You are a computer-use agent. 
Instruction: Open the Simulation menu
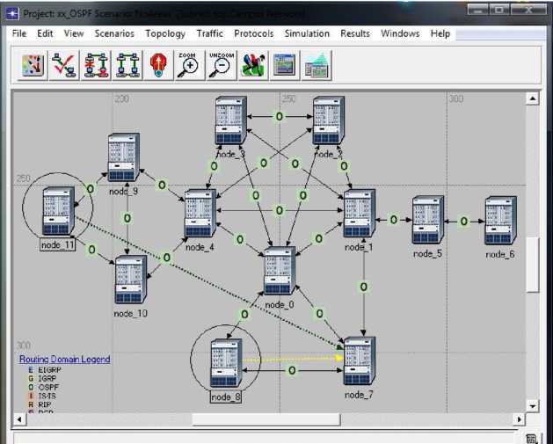click(307, 33)
